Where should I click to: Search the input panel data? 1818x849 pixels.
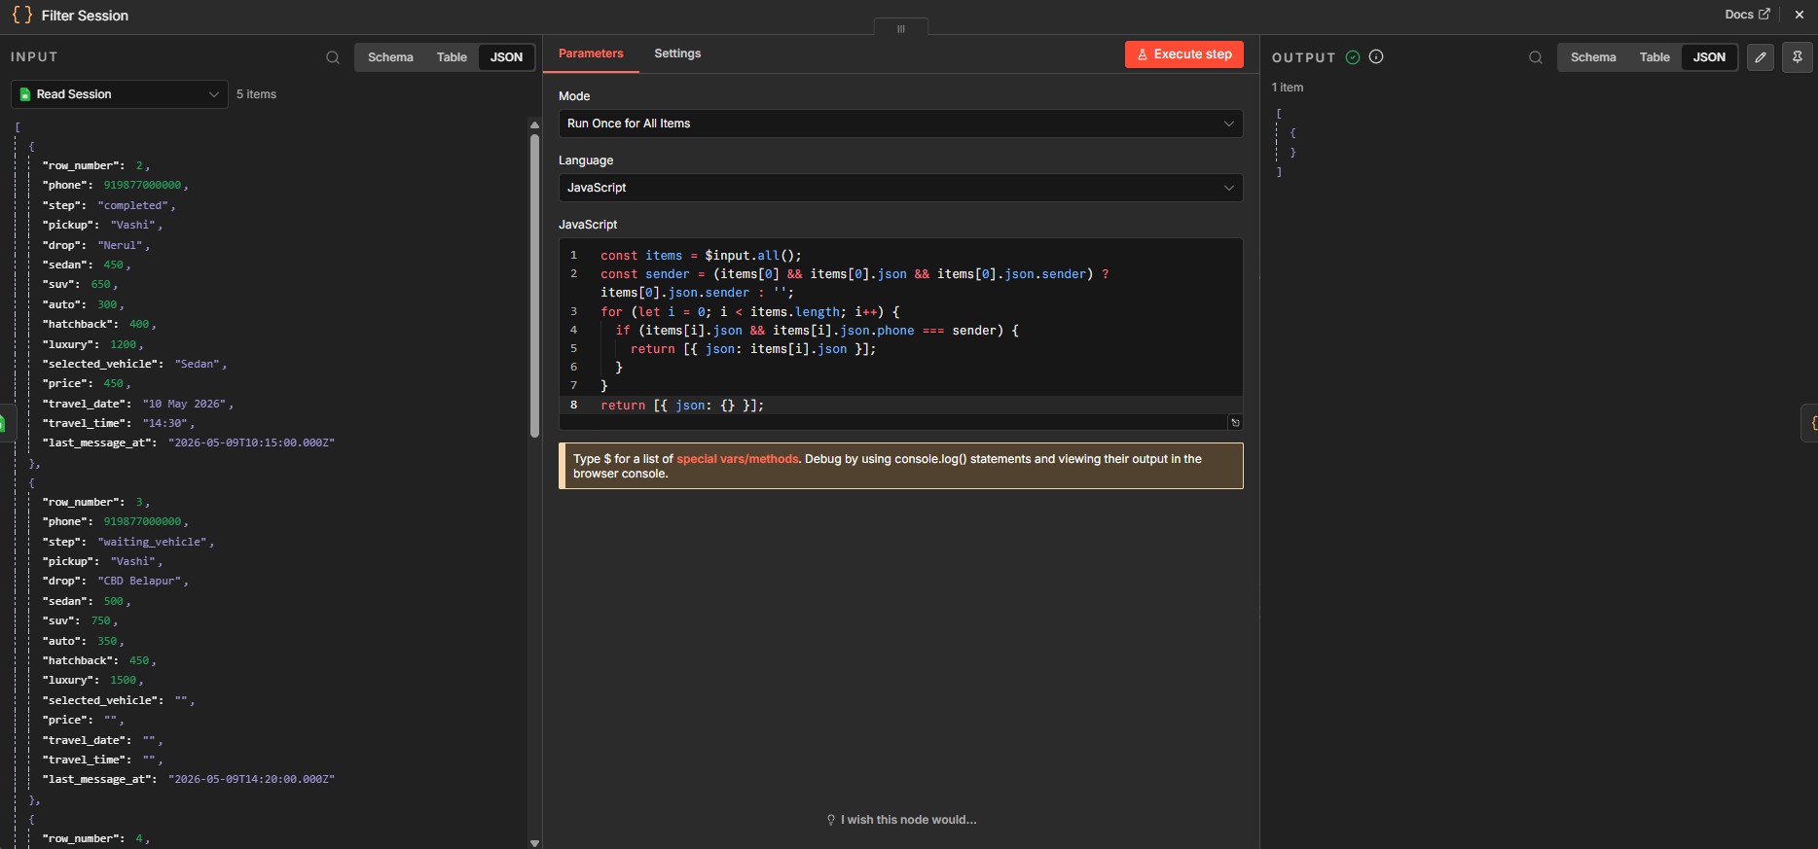(x=333, y=57)
